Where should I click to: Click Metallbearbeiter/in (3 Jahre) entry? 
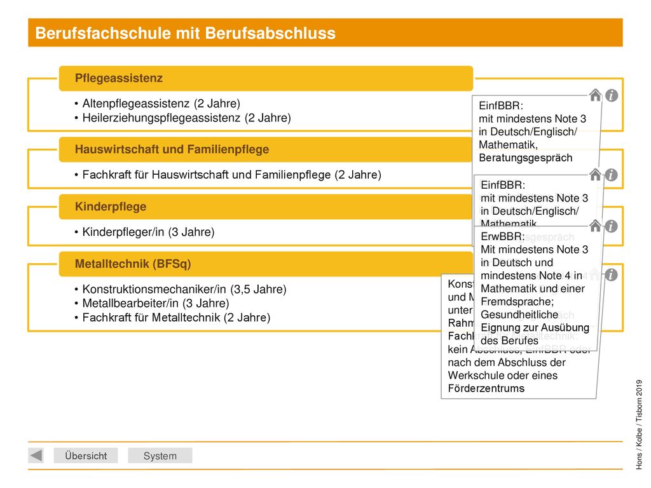click(x=156, y=303)
